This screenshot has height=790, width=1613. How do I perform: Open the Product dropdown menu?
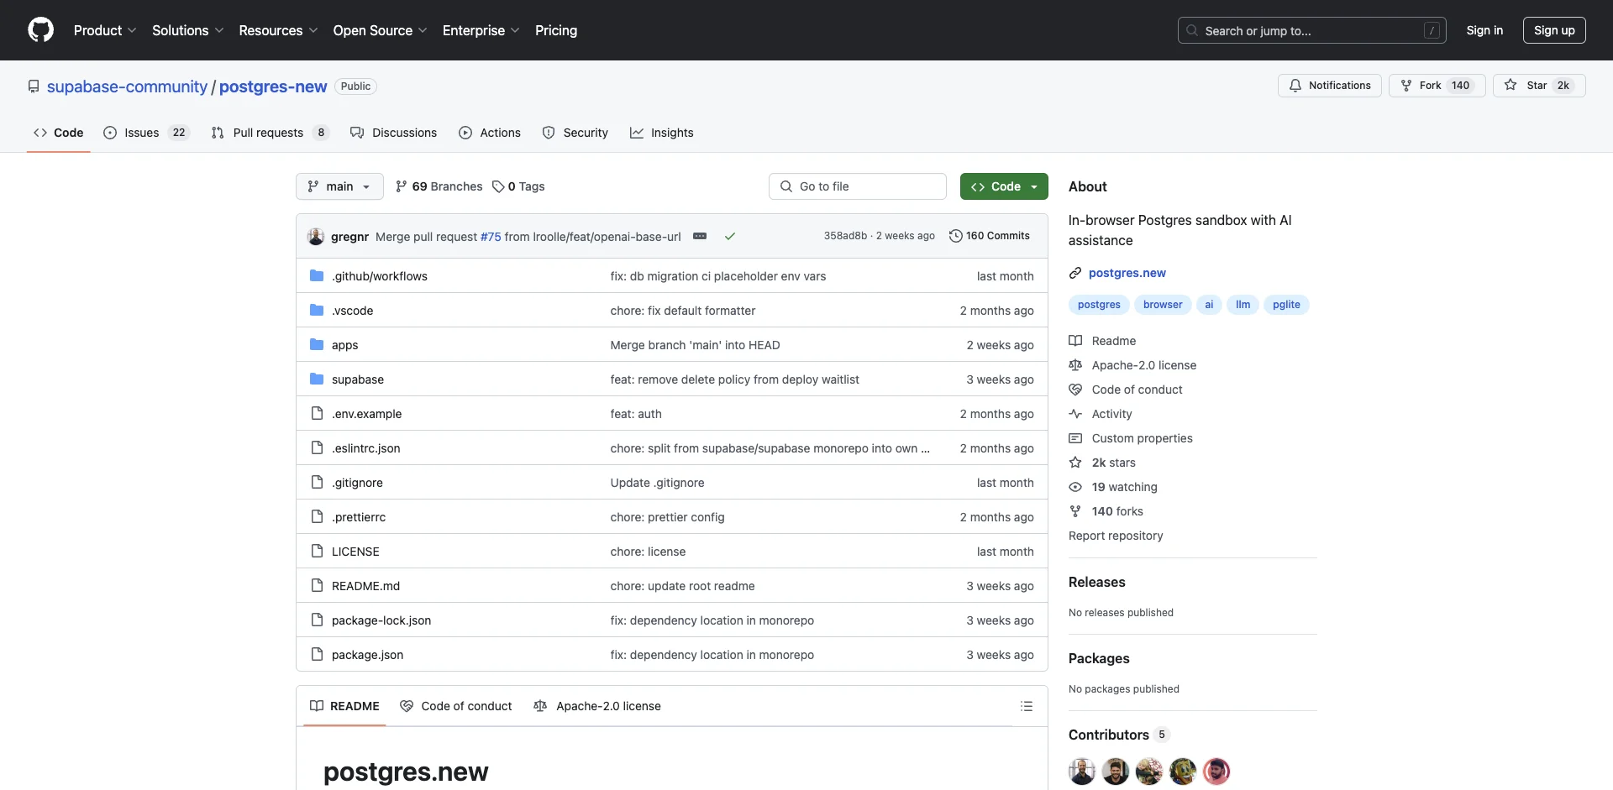point(105,30)
